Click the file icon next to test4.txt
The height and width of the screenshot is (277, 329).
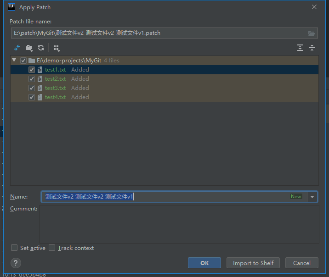(40, 97)
